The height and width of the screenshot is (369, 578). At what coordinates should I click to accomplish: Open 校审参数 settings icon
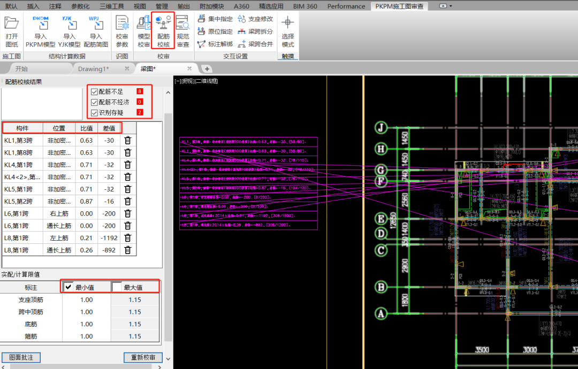click(x=122, y=32)
